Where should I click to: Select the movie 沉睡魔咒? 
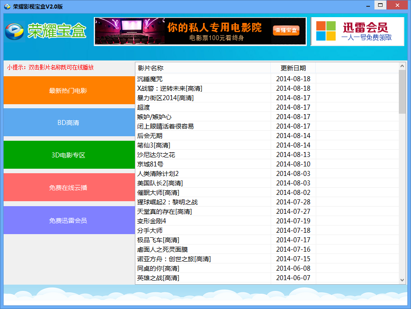tap(149, 78)
